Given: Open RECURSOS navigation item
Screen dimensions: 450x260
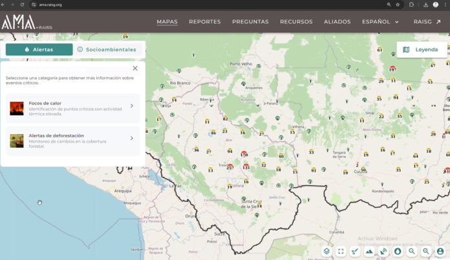Looking at the screenshot, I should pyautogui.click(x=296, y=22).
